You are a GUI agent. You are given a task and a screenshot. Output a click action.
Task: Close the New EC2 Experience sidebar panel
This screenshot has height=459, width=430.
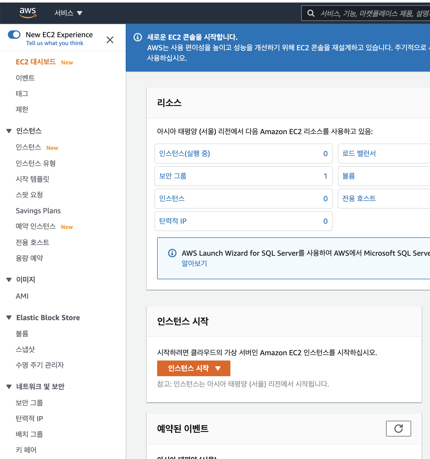110,40
